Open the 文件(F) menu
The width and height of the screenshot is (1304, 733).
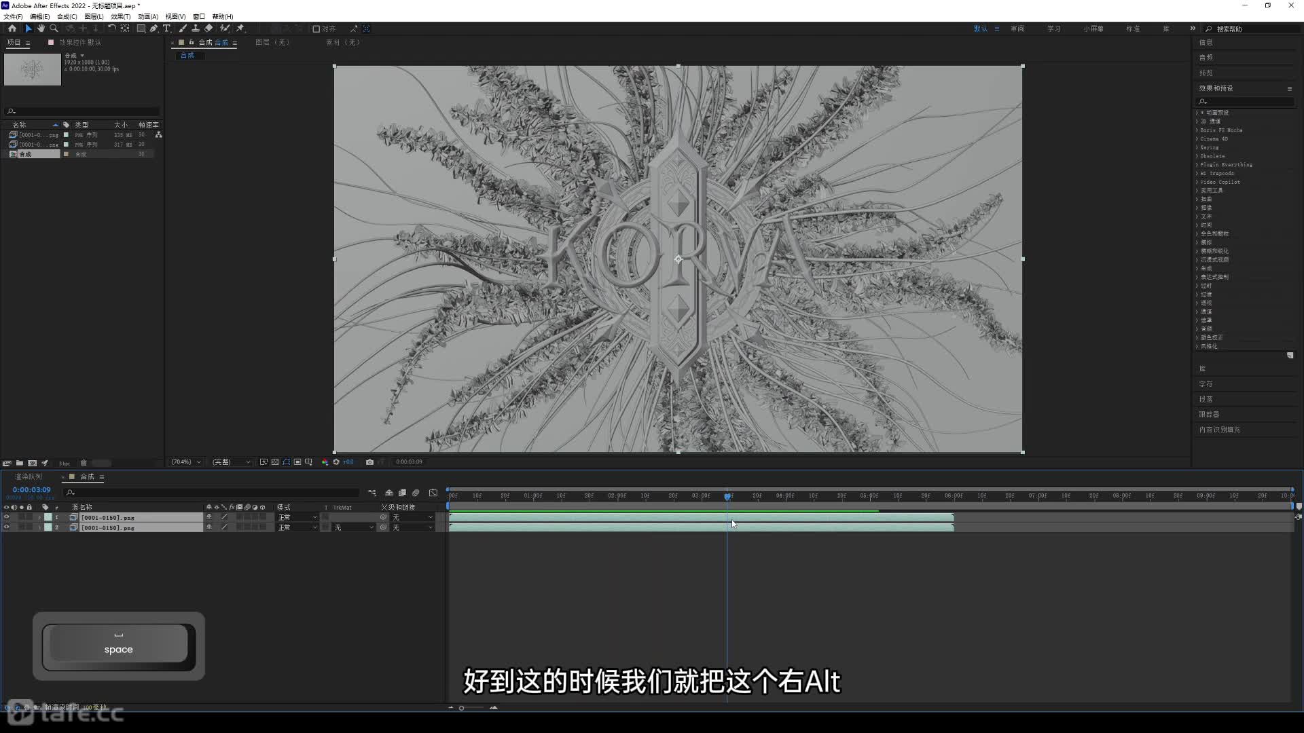click(13, 16)
